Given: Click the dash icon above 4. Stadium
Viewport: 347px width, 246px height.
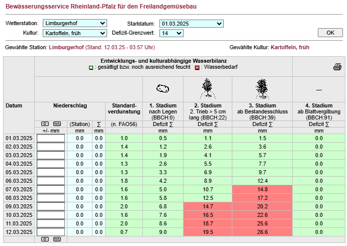Looking at the screenshot, I should (x=319, y=90).
